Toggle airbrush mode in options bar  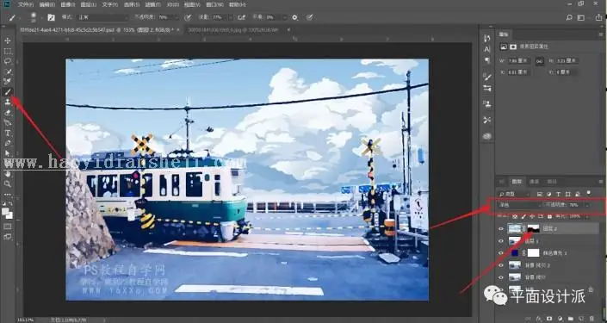pos(242,17)
